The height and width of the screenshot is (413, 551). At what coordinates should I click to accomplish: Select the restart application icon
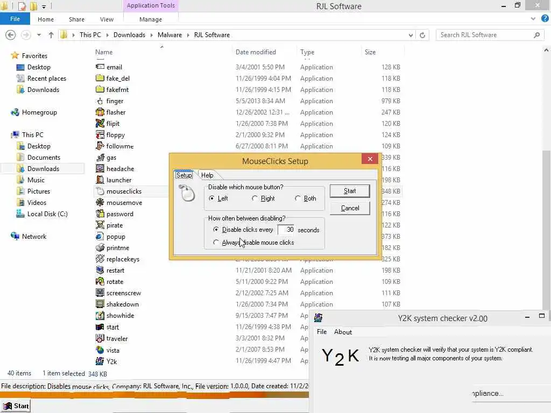point(100,270)
